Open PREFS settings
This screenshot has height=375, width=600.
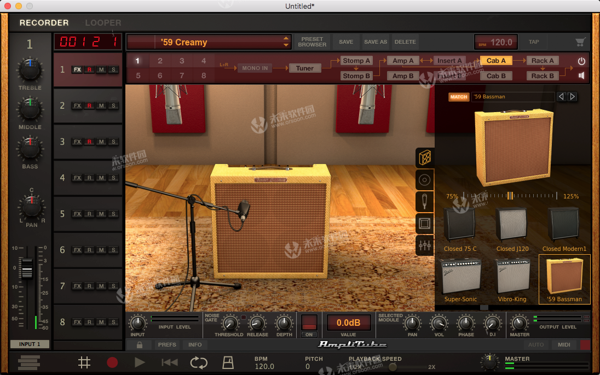(x=167, y=345)
